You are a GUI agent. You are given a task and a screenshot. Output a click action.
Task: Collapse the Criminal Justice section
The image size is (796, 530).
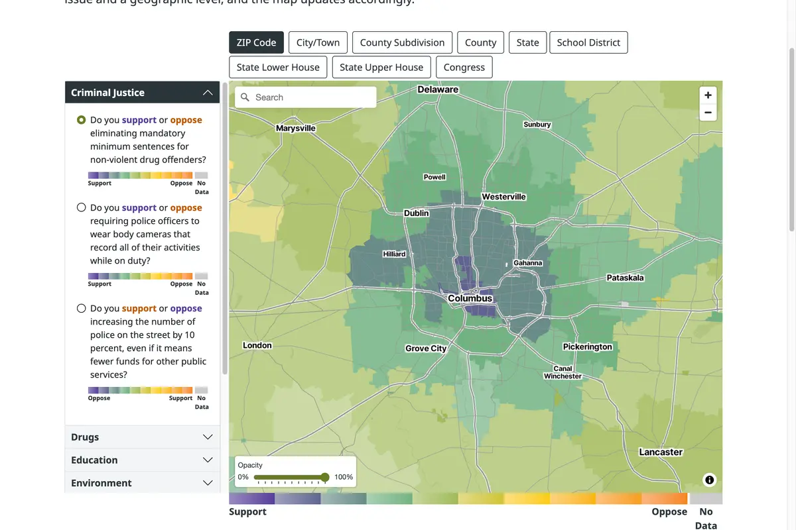tap(208, 93)
